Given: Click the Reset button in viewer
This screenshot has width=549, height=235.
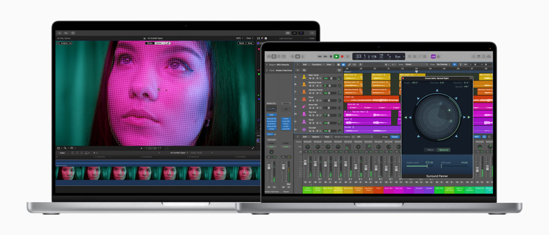Looking at the screenshot, I should tap(241, 43).
